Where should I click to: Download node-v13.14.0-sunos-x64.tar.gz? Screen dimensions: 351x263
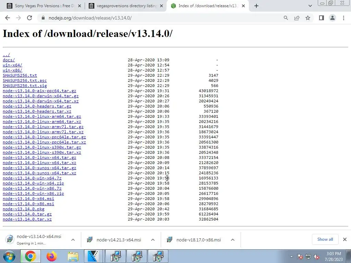point(39,168)
